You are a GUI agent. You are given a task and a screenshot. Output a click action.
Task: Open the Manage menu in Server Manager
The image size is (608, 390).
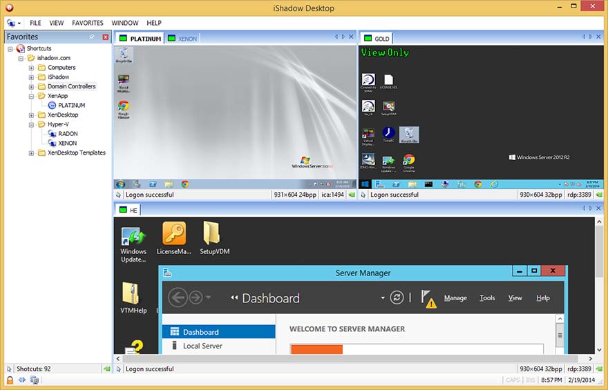point(455,298)
